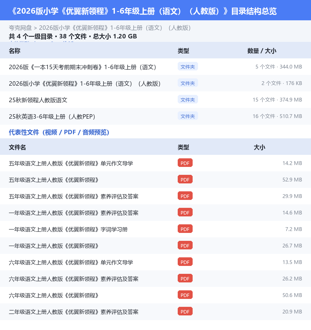
Task: Open folder 2026版小学《优翼新领程》1-6年级上册(语文)(人教版)
Action: [x=85, y=83]
